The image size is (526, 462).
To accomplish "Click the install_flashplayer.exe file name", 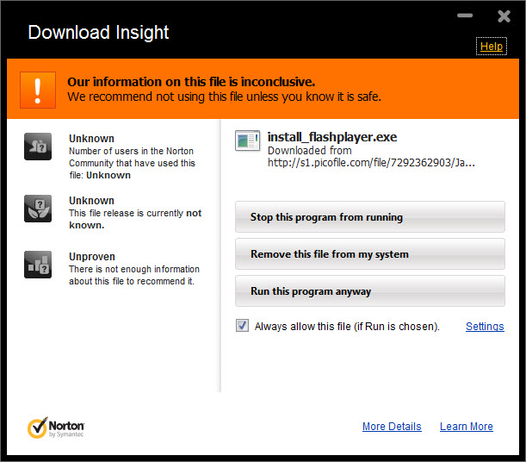I will (332, 137).
